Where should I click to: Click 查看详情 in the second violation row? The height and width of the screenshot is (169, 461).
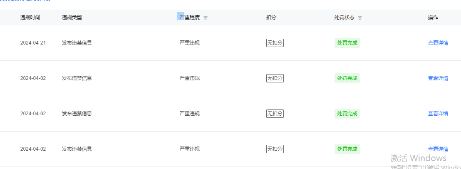(x=438, y=78)
